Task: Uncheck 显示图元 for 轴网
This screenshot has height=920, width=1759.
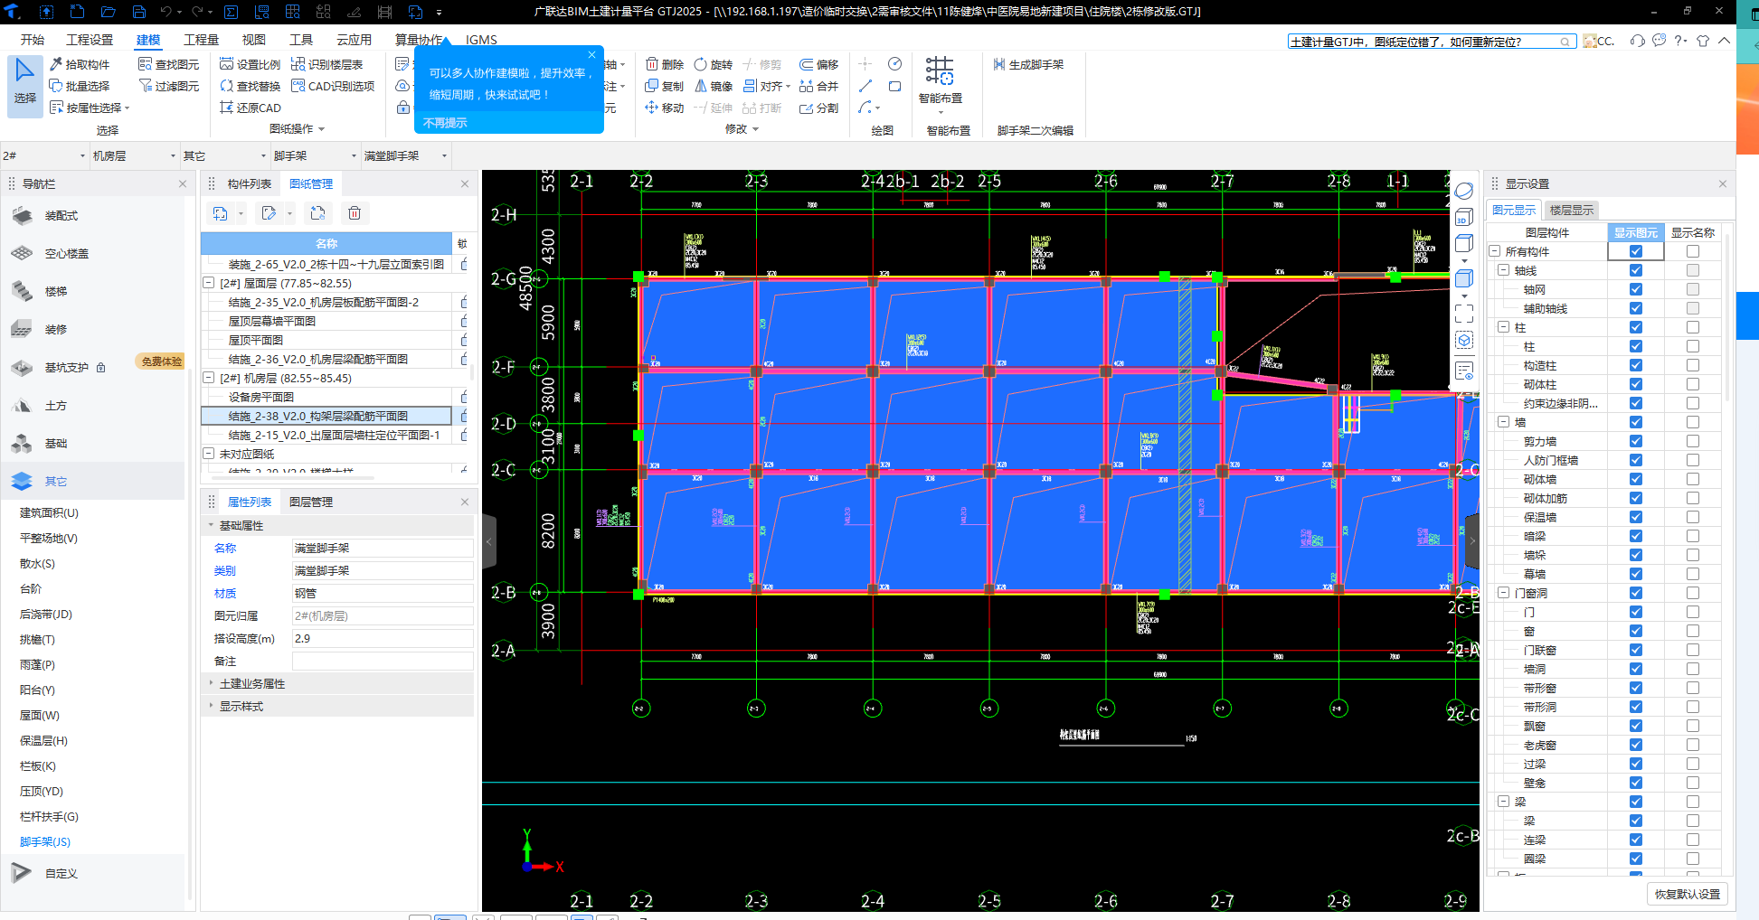Action: pos(1636,289)
